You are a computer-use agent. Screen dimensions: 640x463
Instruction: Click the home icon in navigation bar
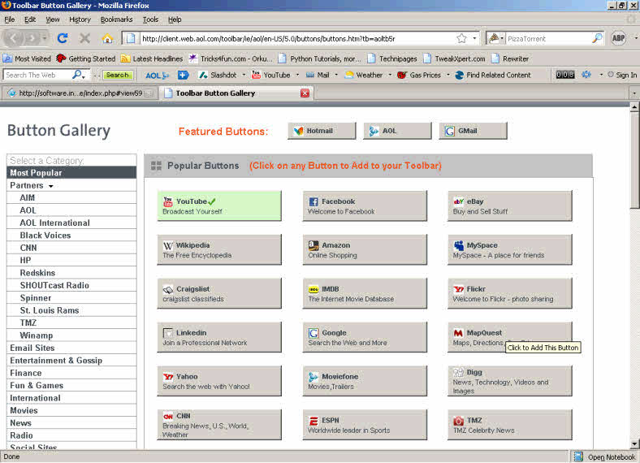107,38
